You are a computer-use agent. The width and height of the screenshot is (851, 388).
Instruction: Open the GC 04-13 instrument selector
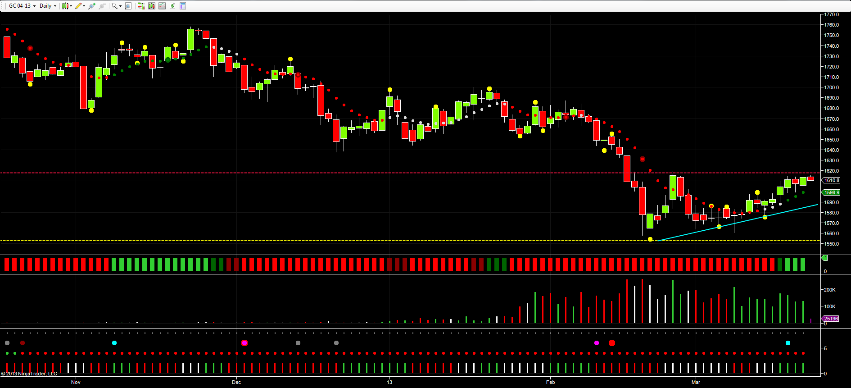pos(22,6)
